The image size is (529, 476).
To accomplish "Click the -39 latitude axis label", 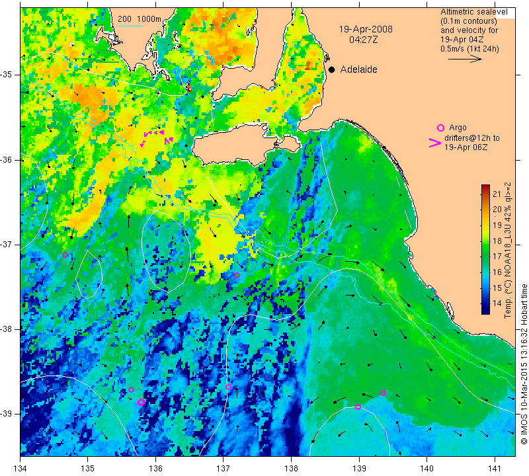I will (x=6, y=414).
